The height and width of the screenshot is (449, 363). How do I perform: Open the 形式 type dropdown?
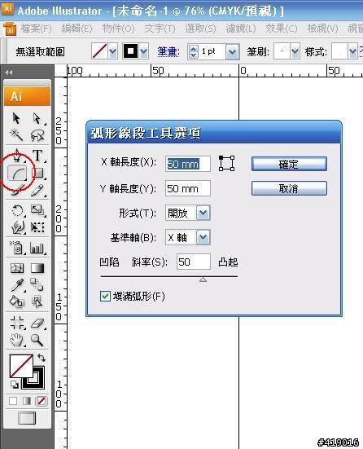(x=203, y=213)
